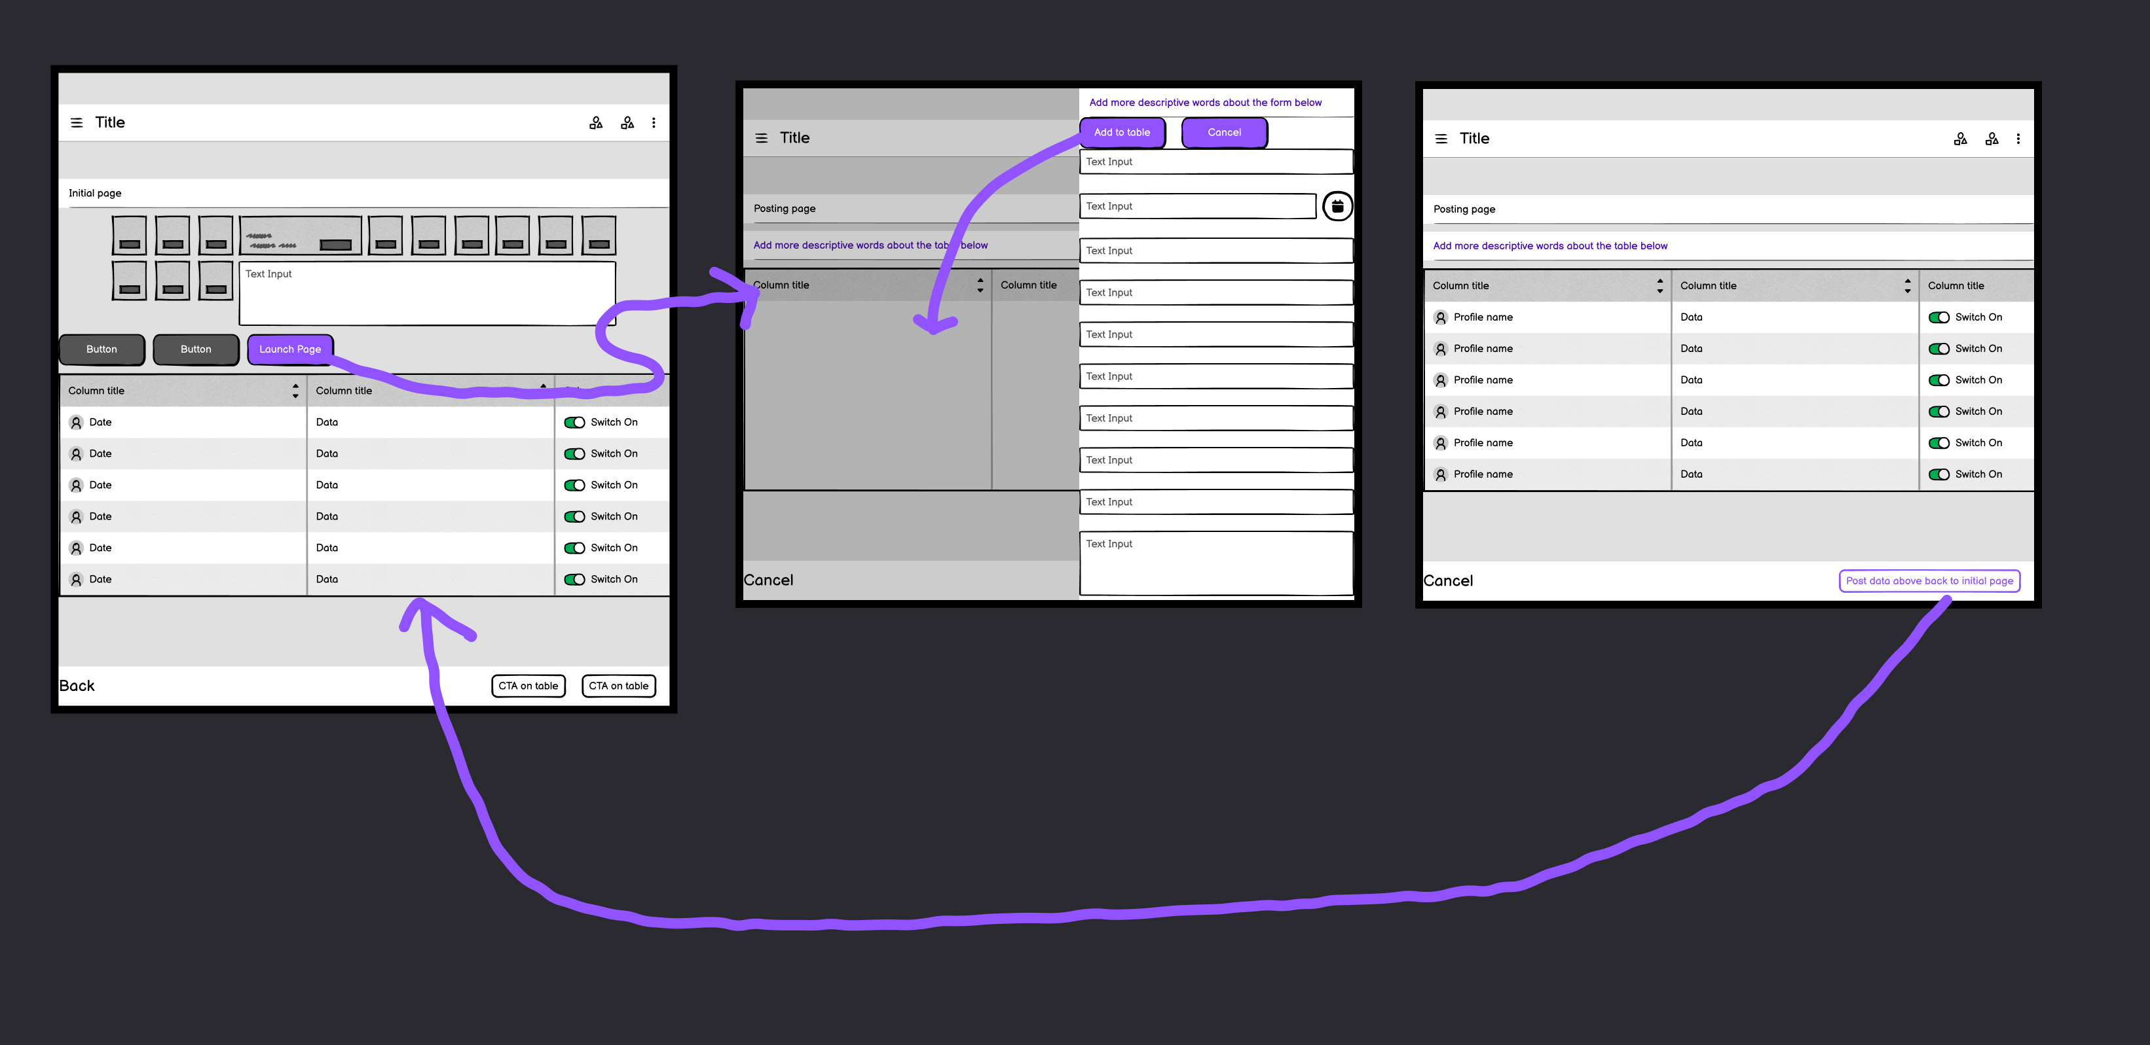Turn off the first Switch On toggle in initial table
Screen dimensions: 2150x1045
pos(576,422)
